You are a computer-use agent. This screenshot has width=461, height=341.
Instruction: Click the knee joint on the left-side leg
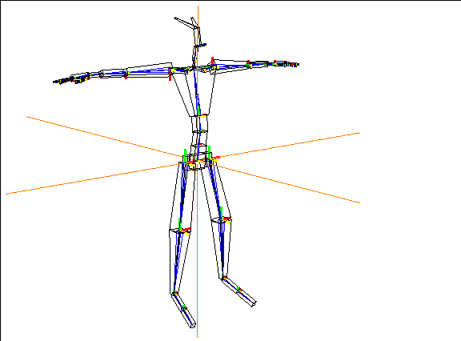pos(182,231)
